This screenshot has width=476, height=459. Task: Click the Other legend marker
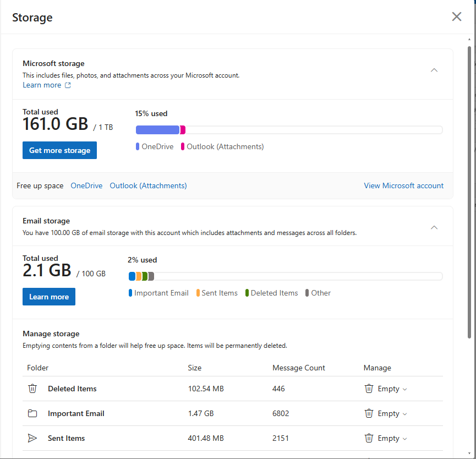(307, 293)
